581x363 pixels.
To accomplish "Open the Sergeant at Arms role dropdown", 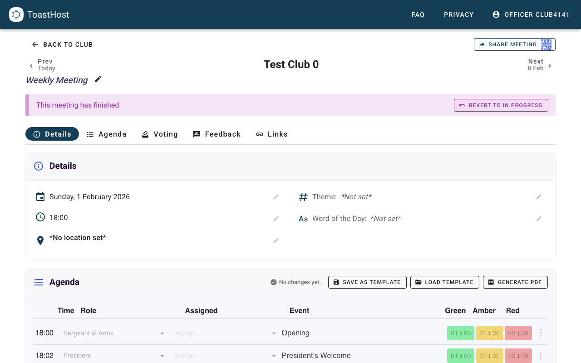I will click(x=162, y=333).
